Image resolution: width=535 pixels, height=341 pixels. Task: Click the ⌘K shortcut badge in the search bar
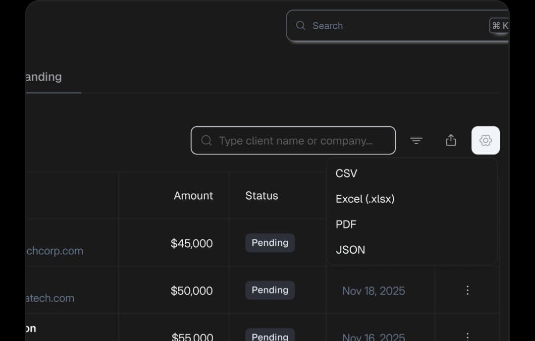click(x=499, y=25)
